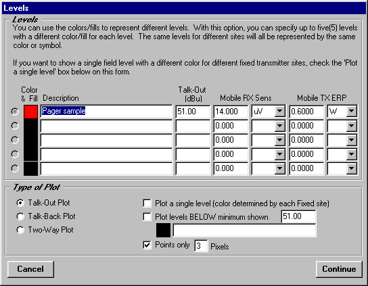Open the W units dropdown for Mobile TX ERP
368x286 pixels.
[351, 111]
